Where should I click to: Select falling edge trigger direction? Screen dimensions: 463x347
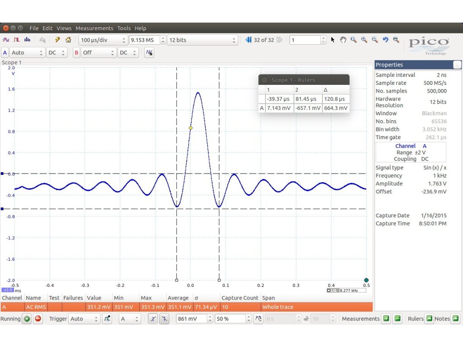(164, 319)
